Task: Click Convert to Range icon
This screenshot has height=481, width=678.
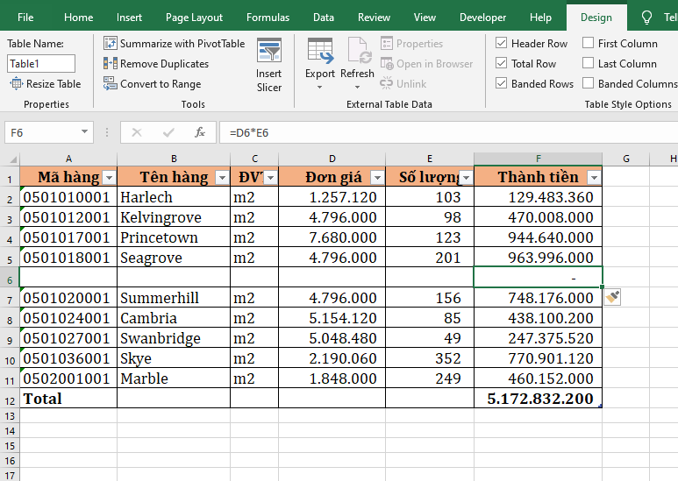Action: pyautogui.click(x=111, y=83)
